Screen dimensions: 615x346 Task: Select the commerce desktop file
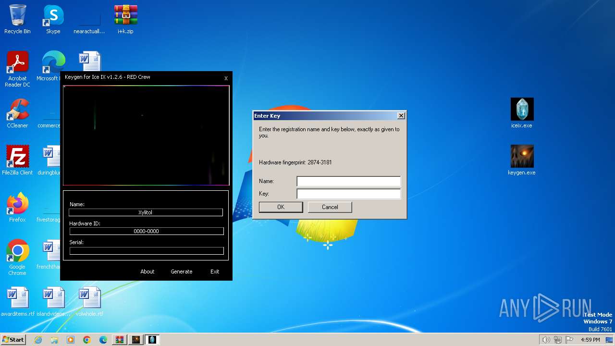(49, 113)
